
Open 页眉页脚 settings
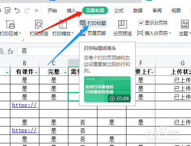(x=93, y=33)
